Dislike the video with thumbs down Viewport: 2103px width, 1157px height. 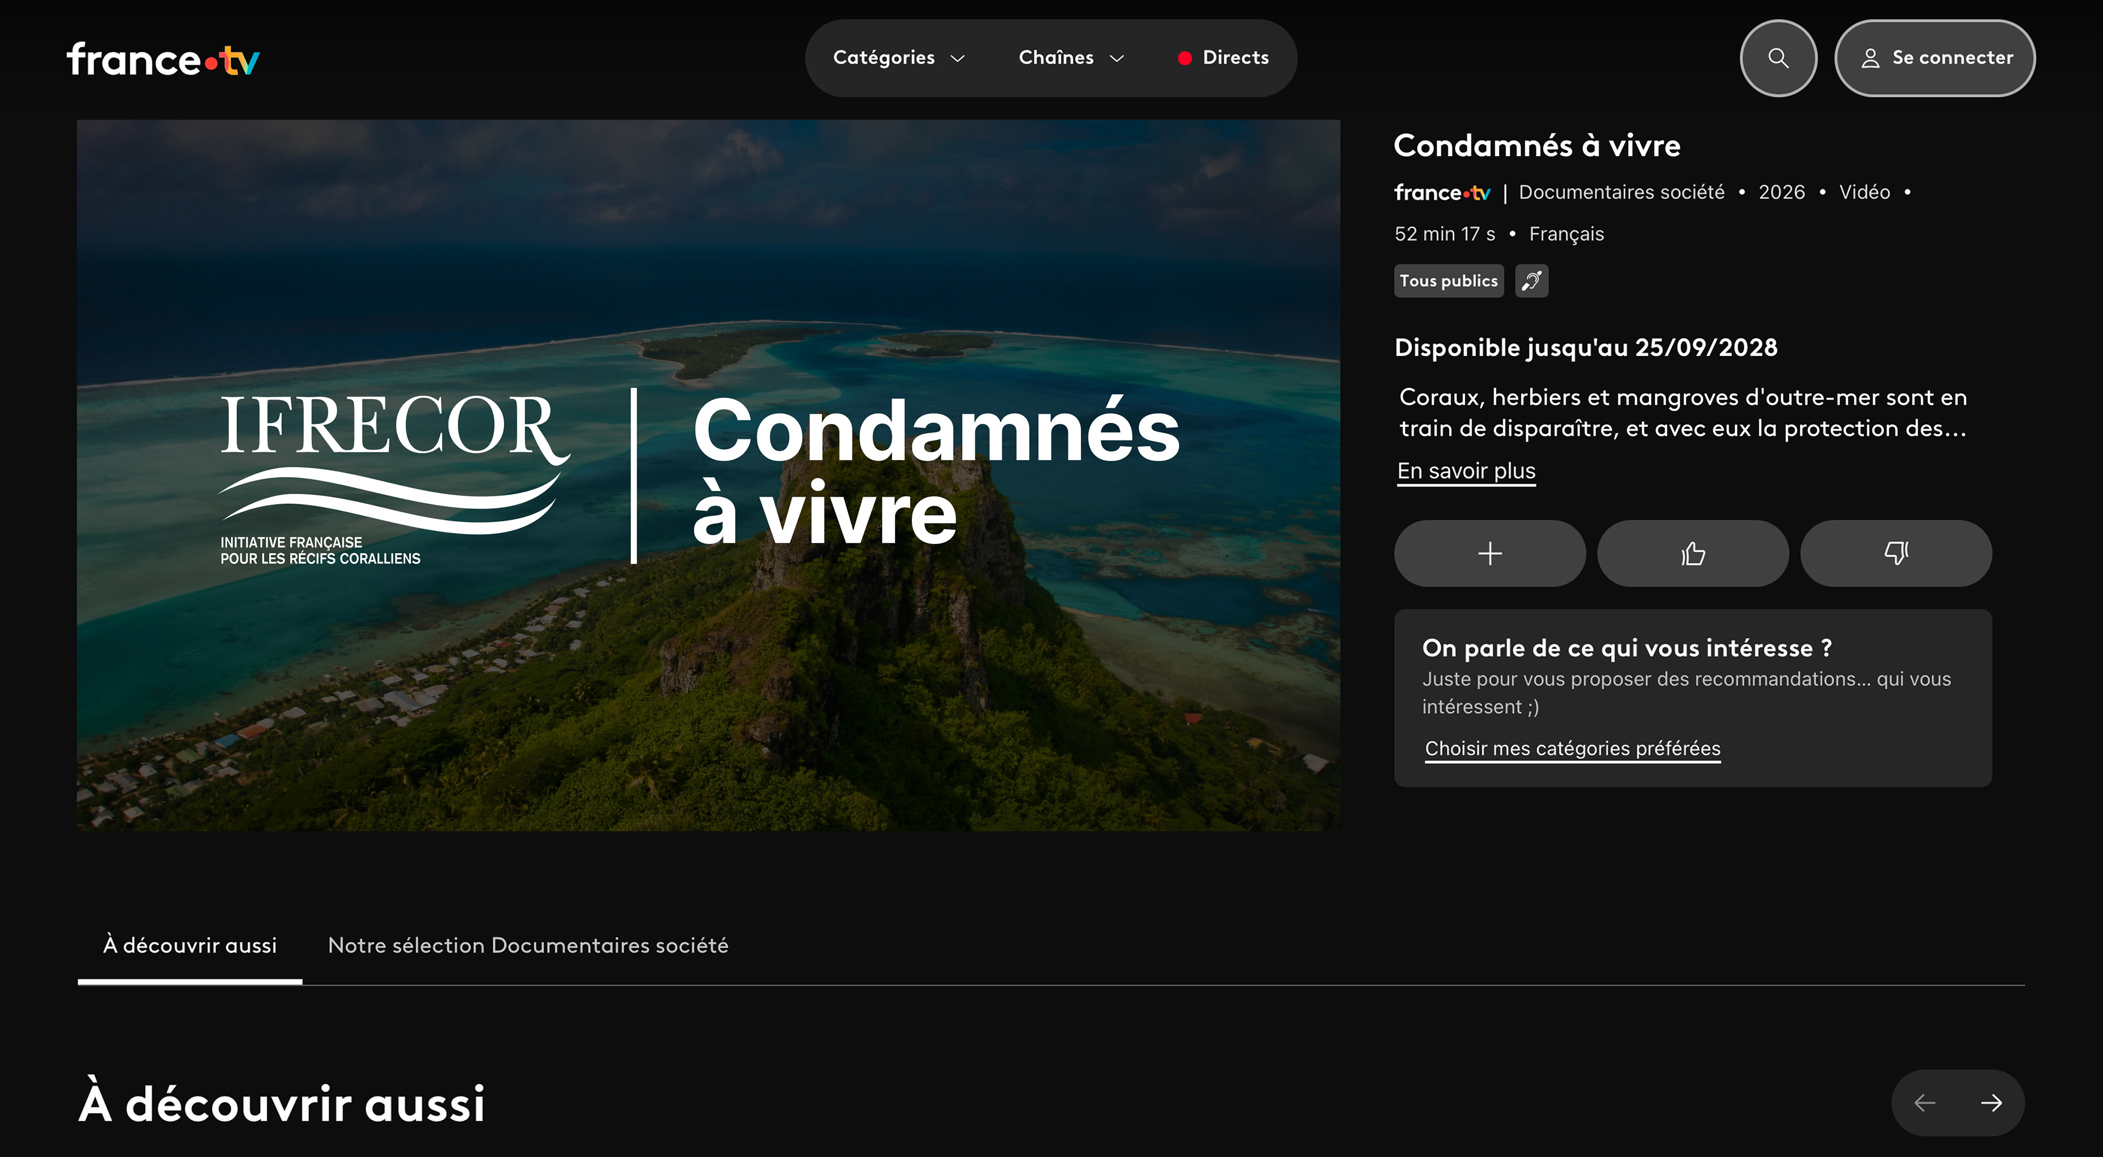click(x=1895, y=554)
